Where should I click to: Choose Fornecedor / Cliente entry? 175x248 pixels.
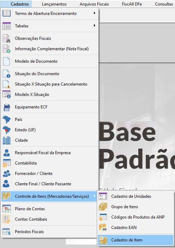coord(50,174)
